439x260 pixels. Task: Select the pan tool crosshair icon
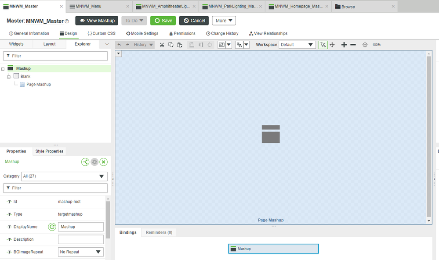[332, 44]
